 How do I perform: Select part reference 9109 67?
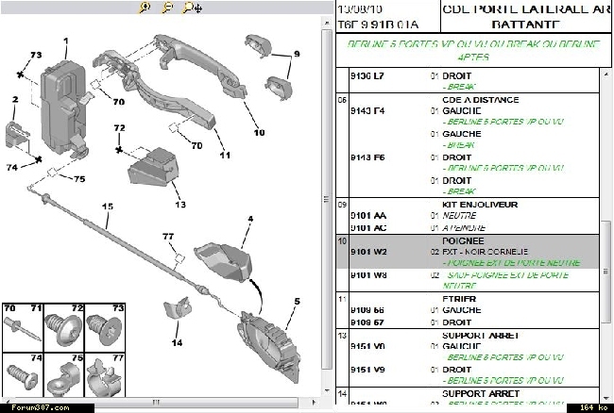367,322
